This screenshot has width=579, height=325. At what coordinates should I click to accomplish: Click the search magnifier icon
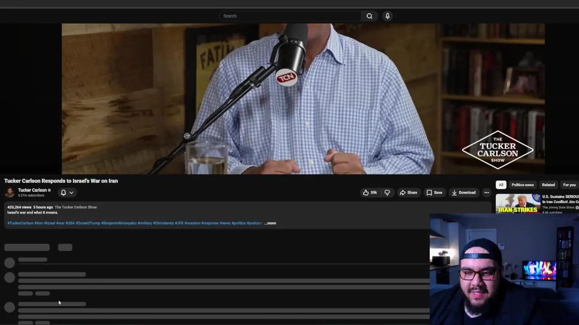pos(369,16)
